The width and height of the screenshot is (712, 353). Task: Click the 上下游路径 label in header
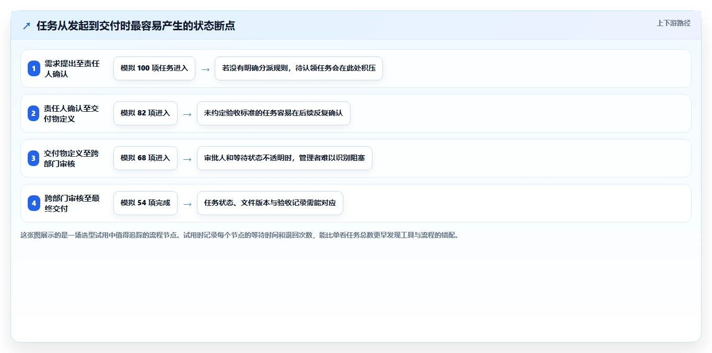[673, 23]
